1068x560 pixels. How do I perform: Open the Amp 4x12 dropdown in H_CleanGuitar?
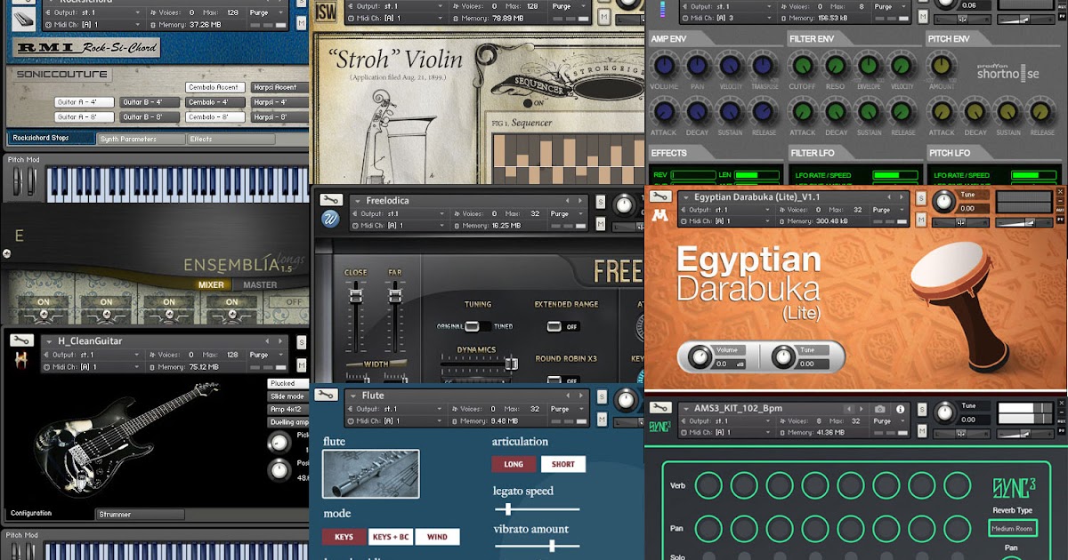(x=287, y=409)
